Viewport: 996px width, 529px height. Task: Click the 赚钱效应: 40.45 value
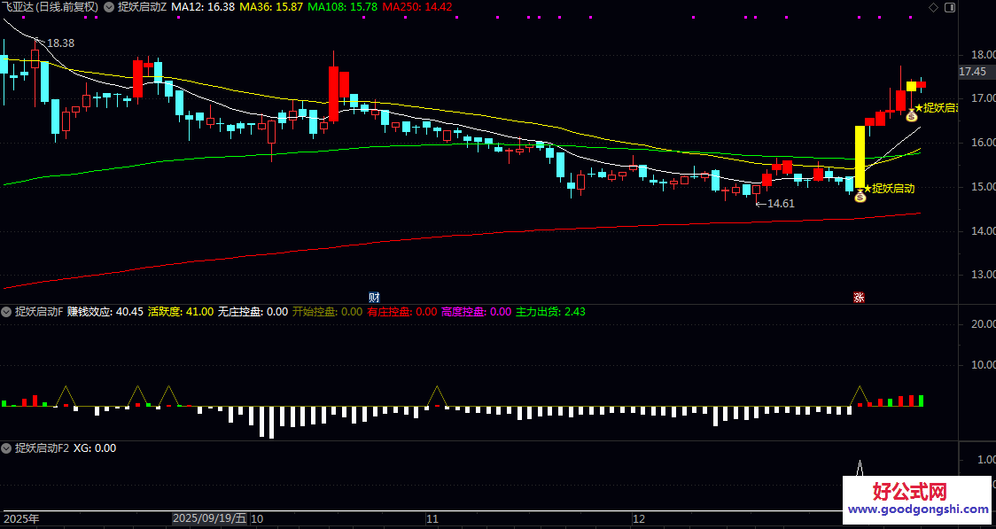[x=105, y=312]
